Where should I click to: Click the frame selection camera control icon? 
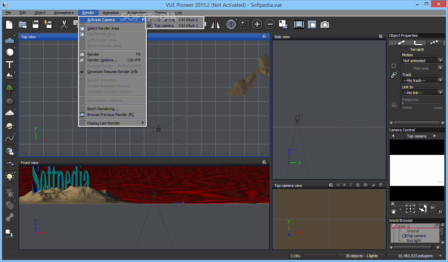tap(410, 209)
